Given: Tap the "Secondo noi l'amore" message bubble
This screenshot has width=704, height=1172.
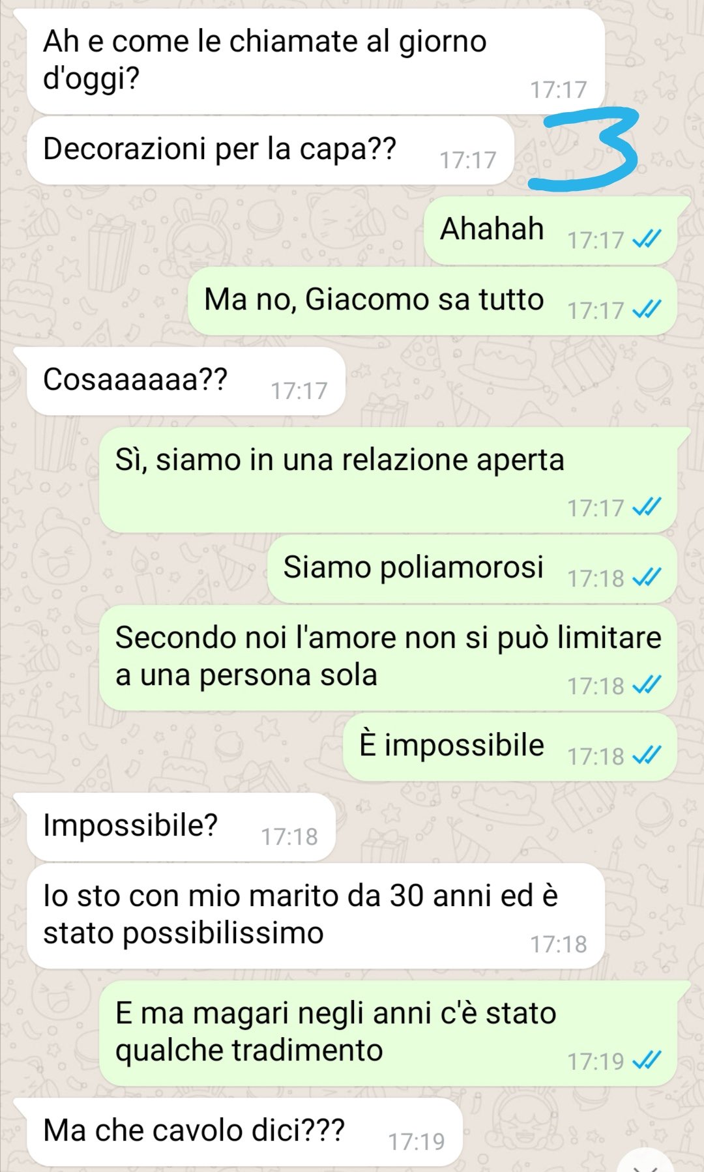Looking at the screenshot, I should coord(388,658).
